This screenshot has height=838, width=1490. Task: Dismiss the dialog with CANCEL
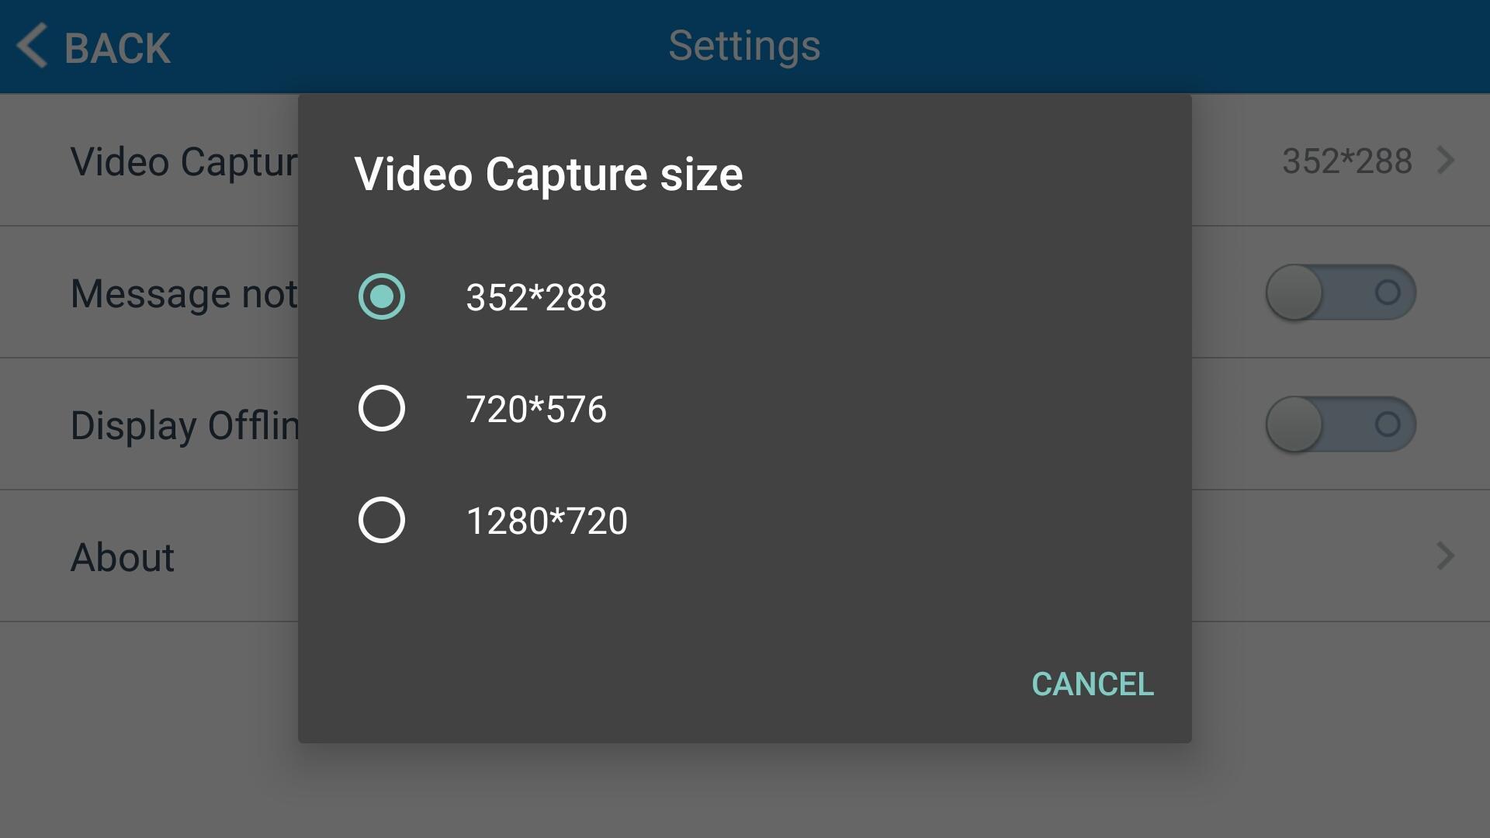(1093, 684)
